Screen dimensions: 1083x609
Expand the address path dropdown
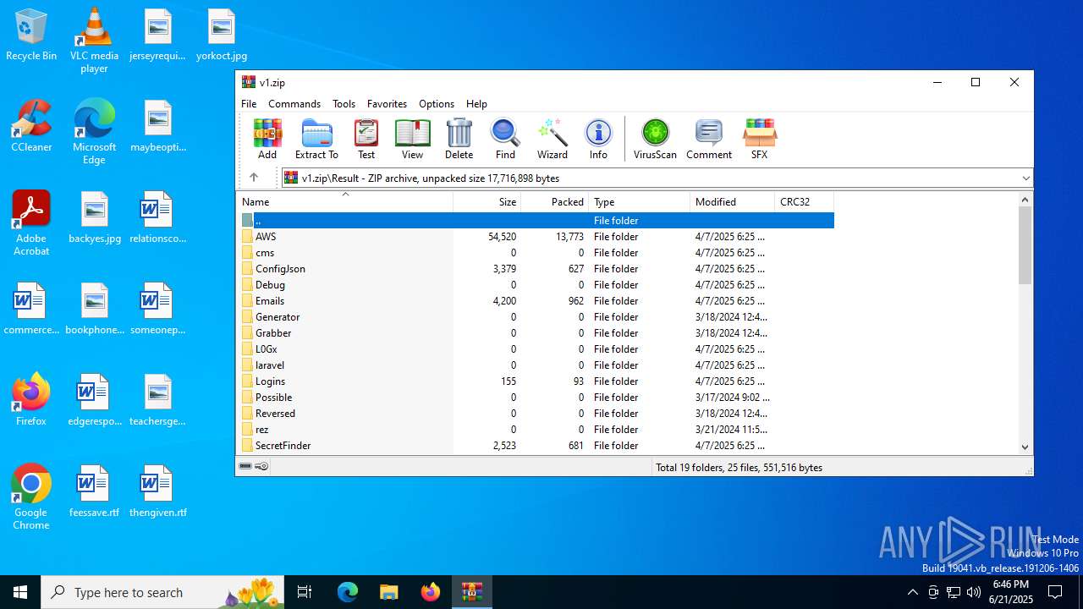pos(1025,178)
